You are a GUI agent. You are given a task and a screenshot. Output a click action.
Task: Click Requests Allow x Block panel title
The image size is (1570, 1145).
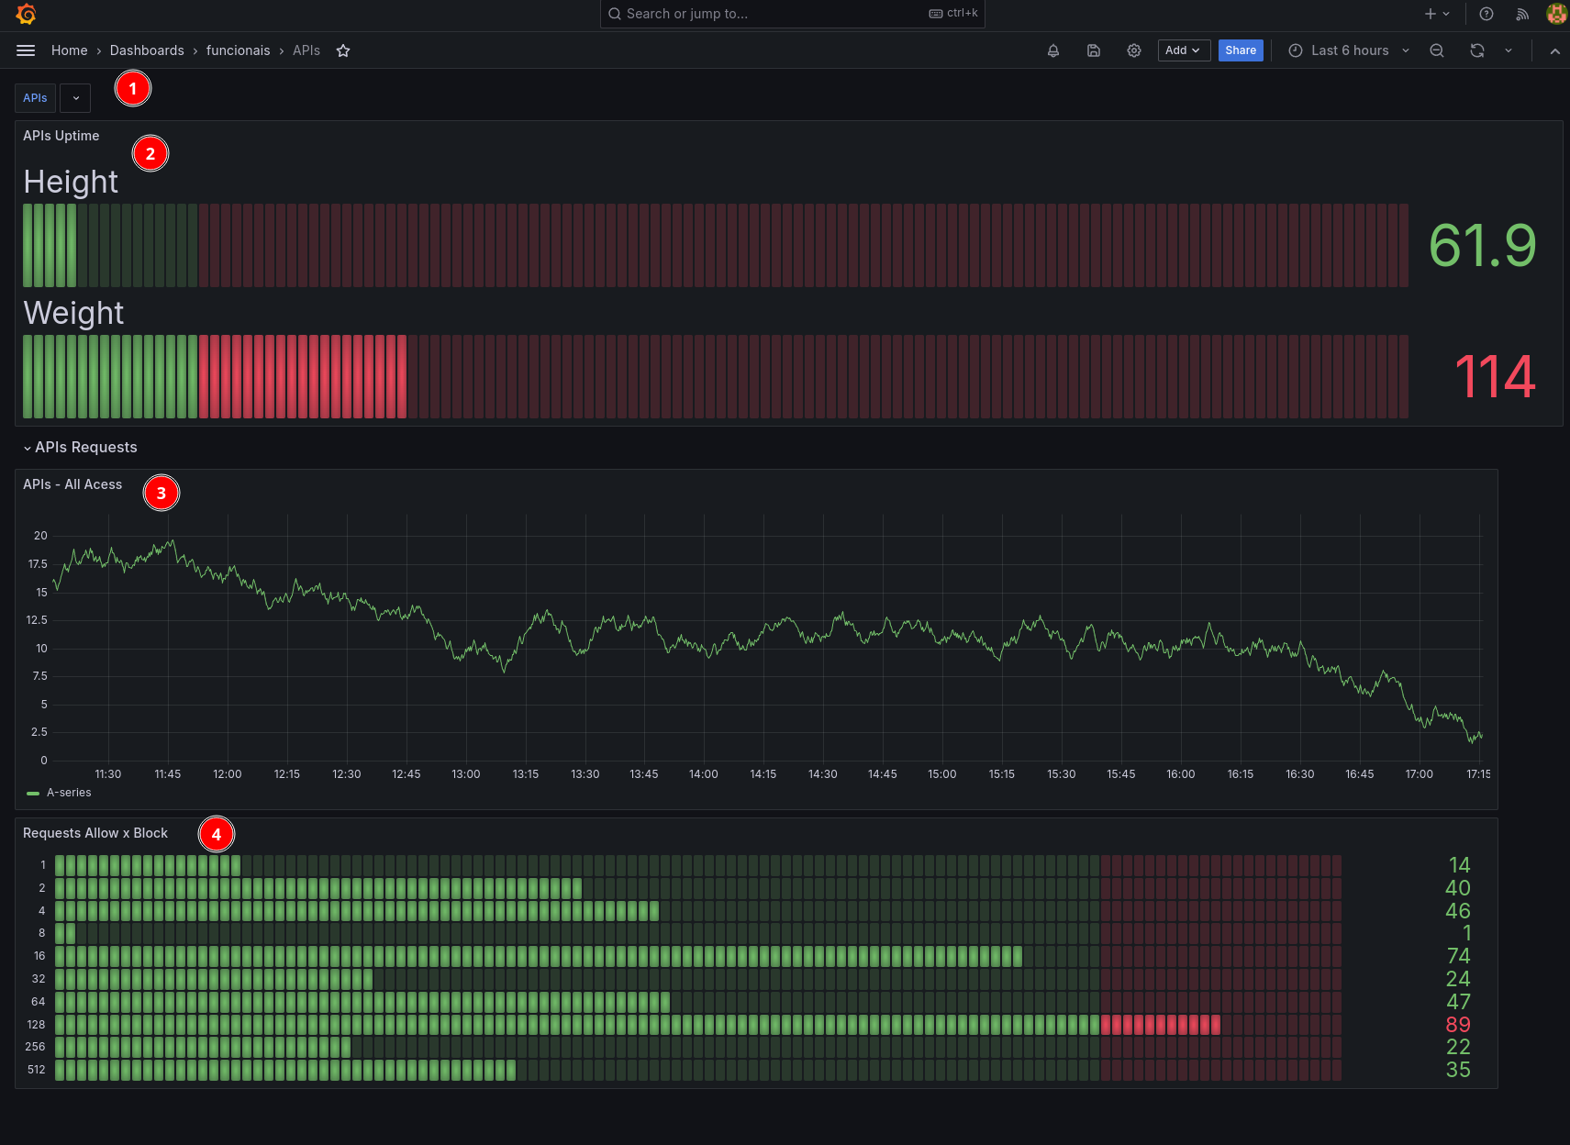click(x=95, y=833)
